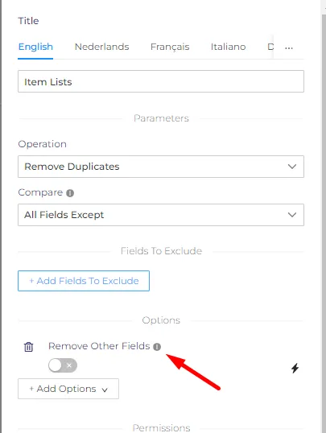Screen dimensions: 326x433
Task: Click the lightning bolt expression icon
Action: 295,368
